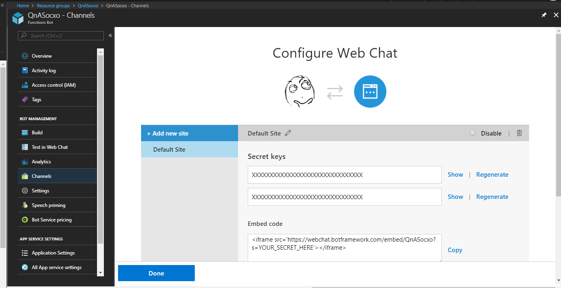Select the Tags icon
The width and height of the screenshot is (561, 288).
click(x=25, y=99)
